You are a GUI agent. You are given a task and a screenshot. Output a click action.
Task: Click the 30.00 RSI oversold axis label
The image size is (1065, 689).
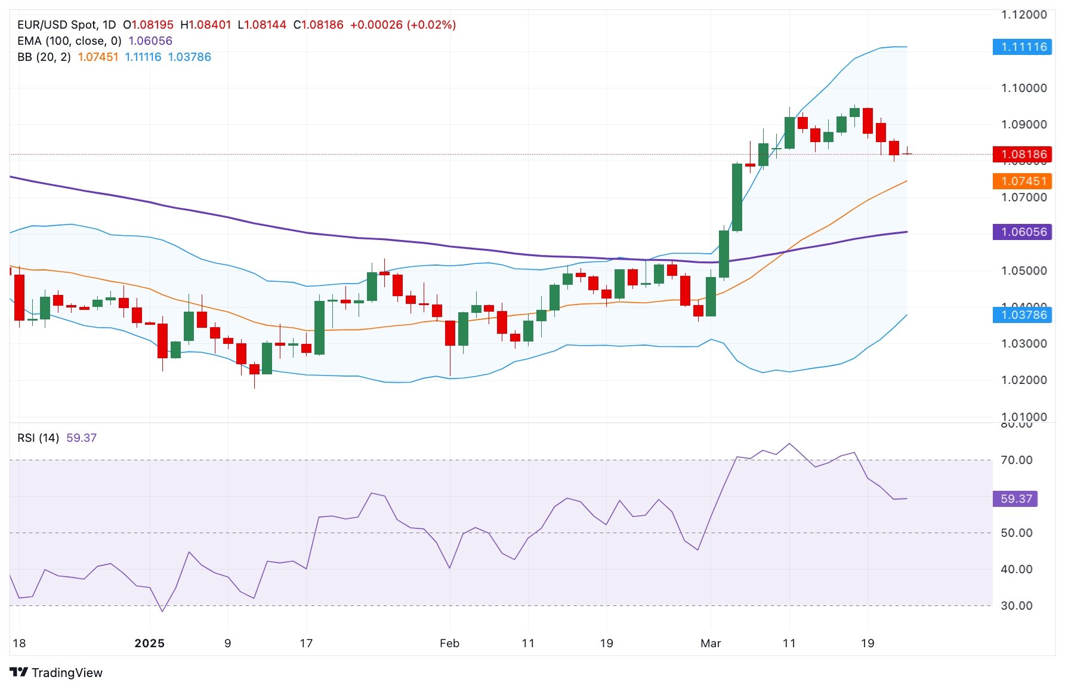pos(1016,605)
